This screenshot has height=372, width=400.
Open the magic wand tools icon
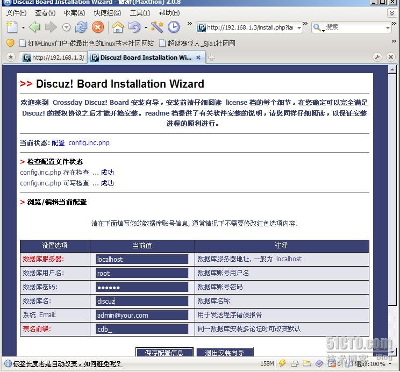pyautogui.click(x=157, y=27)
